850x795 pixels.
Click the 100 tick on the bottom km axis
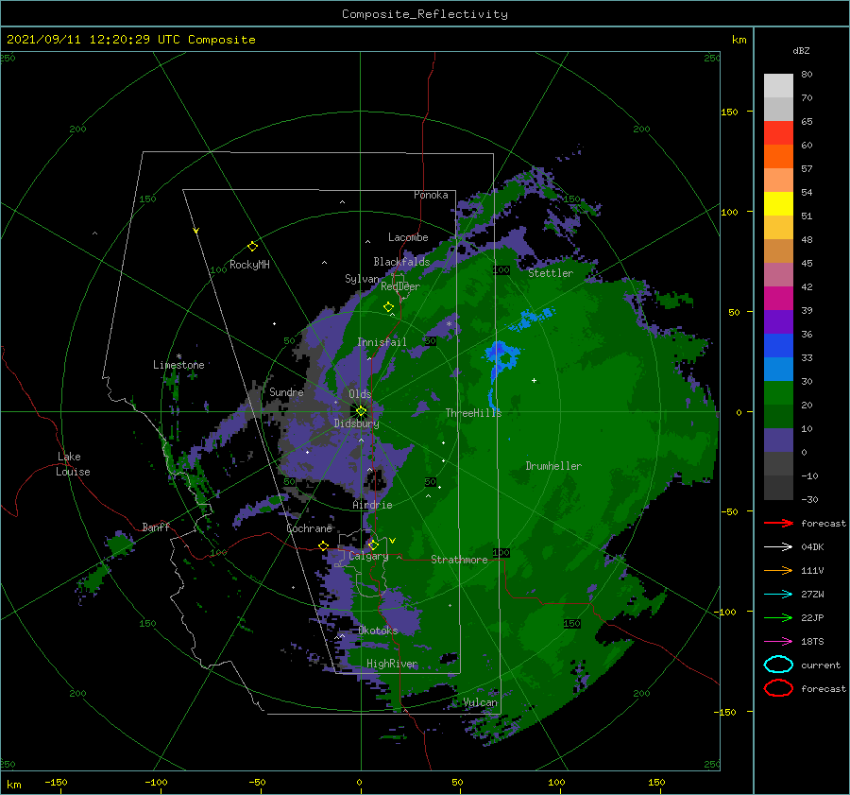click(x=556, y=782)
